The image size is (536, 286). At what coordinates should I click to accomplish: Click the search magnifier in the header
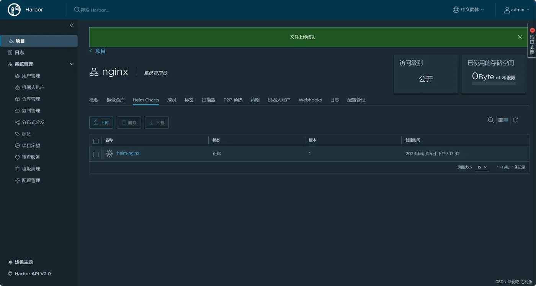(77, 10)
